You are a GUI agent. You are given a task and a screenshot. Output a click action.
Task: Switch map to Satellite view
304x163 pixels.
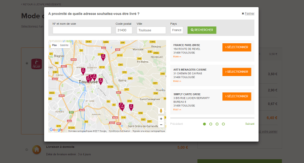pyautogui.click(x=64, y=45)
